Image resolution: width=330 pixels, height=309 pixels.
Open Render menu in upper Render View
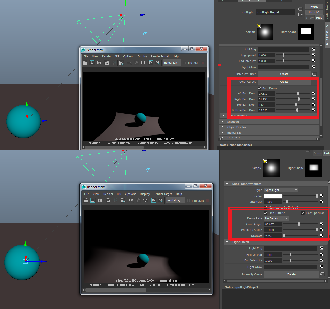coord(107,56)
